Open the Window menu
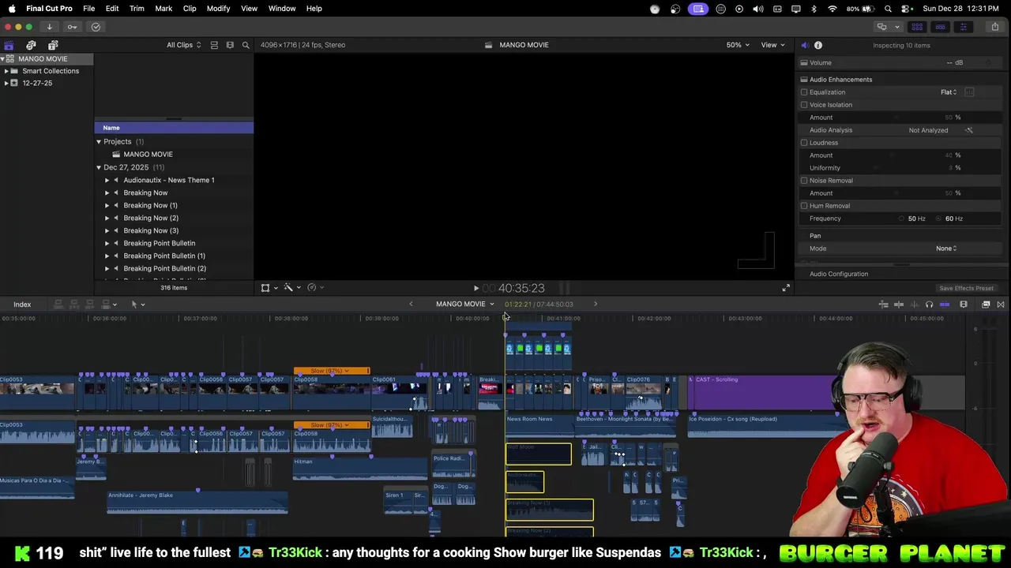 click(282, 9)
